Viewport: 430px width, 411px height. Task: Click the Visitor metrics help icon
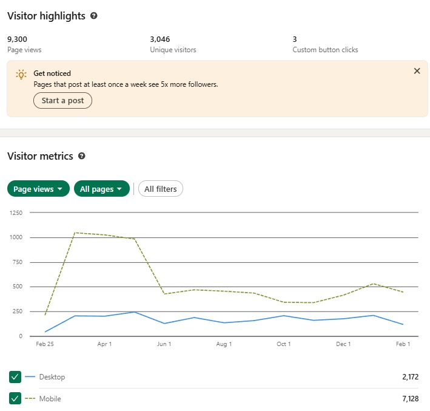point(82,156)
